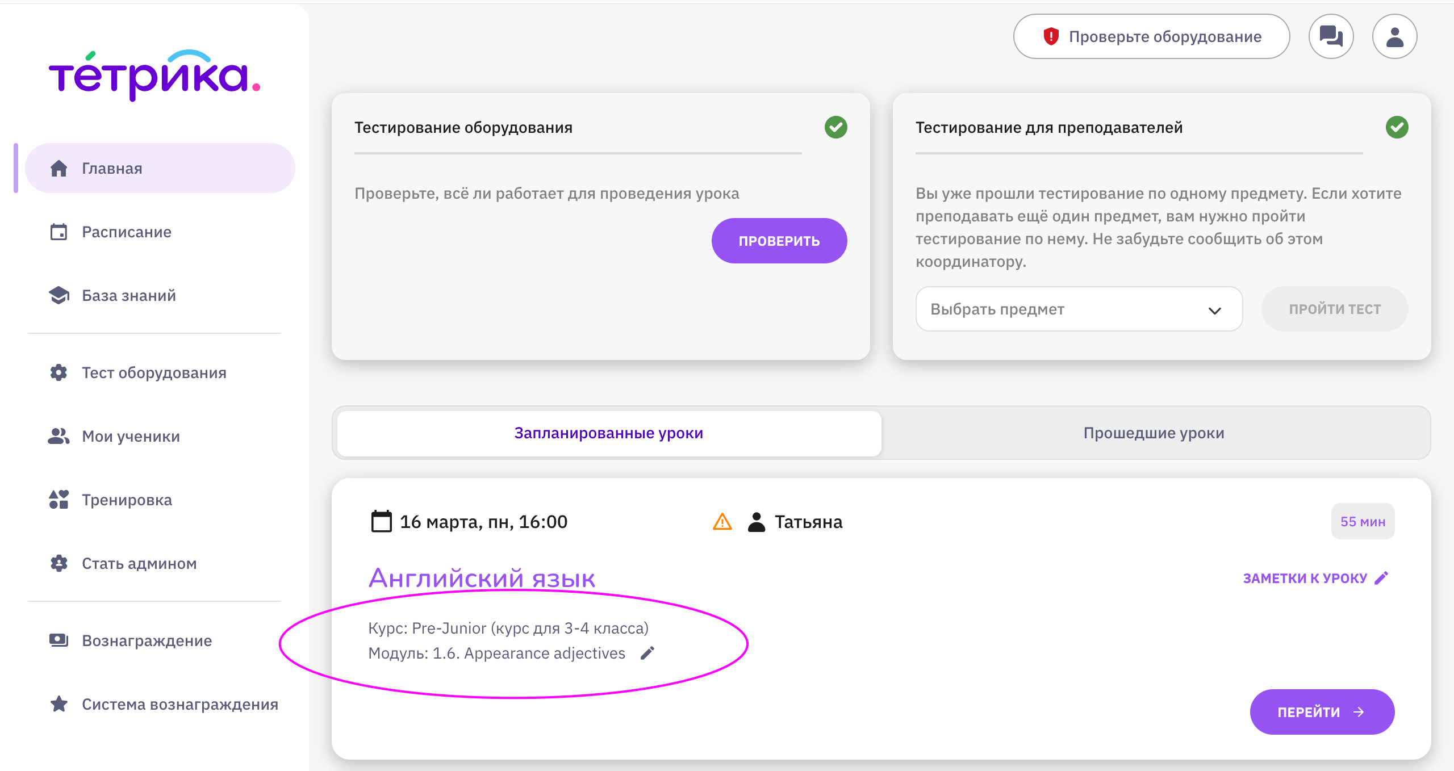Open Расписание in the sidebar

[127, 232]
